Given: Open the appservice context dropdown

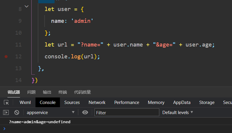Looking at the screenshot, I should [50, 113].
